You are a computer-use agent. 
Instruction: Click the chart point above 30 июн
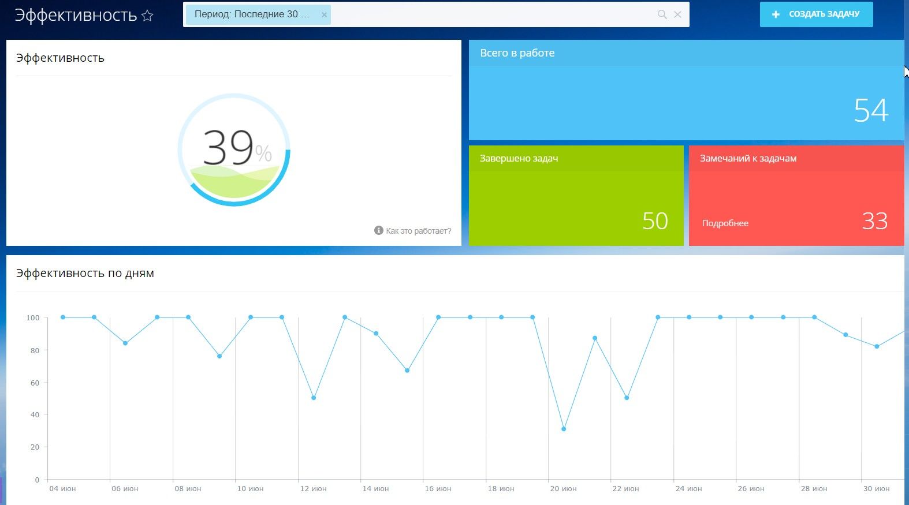pos(877,346)
